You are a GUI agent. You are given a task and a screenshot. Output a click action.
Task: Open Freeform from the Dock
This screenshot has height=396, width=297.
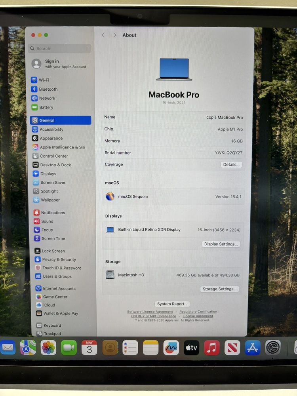click(x=171, y=348)
